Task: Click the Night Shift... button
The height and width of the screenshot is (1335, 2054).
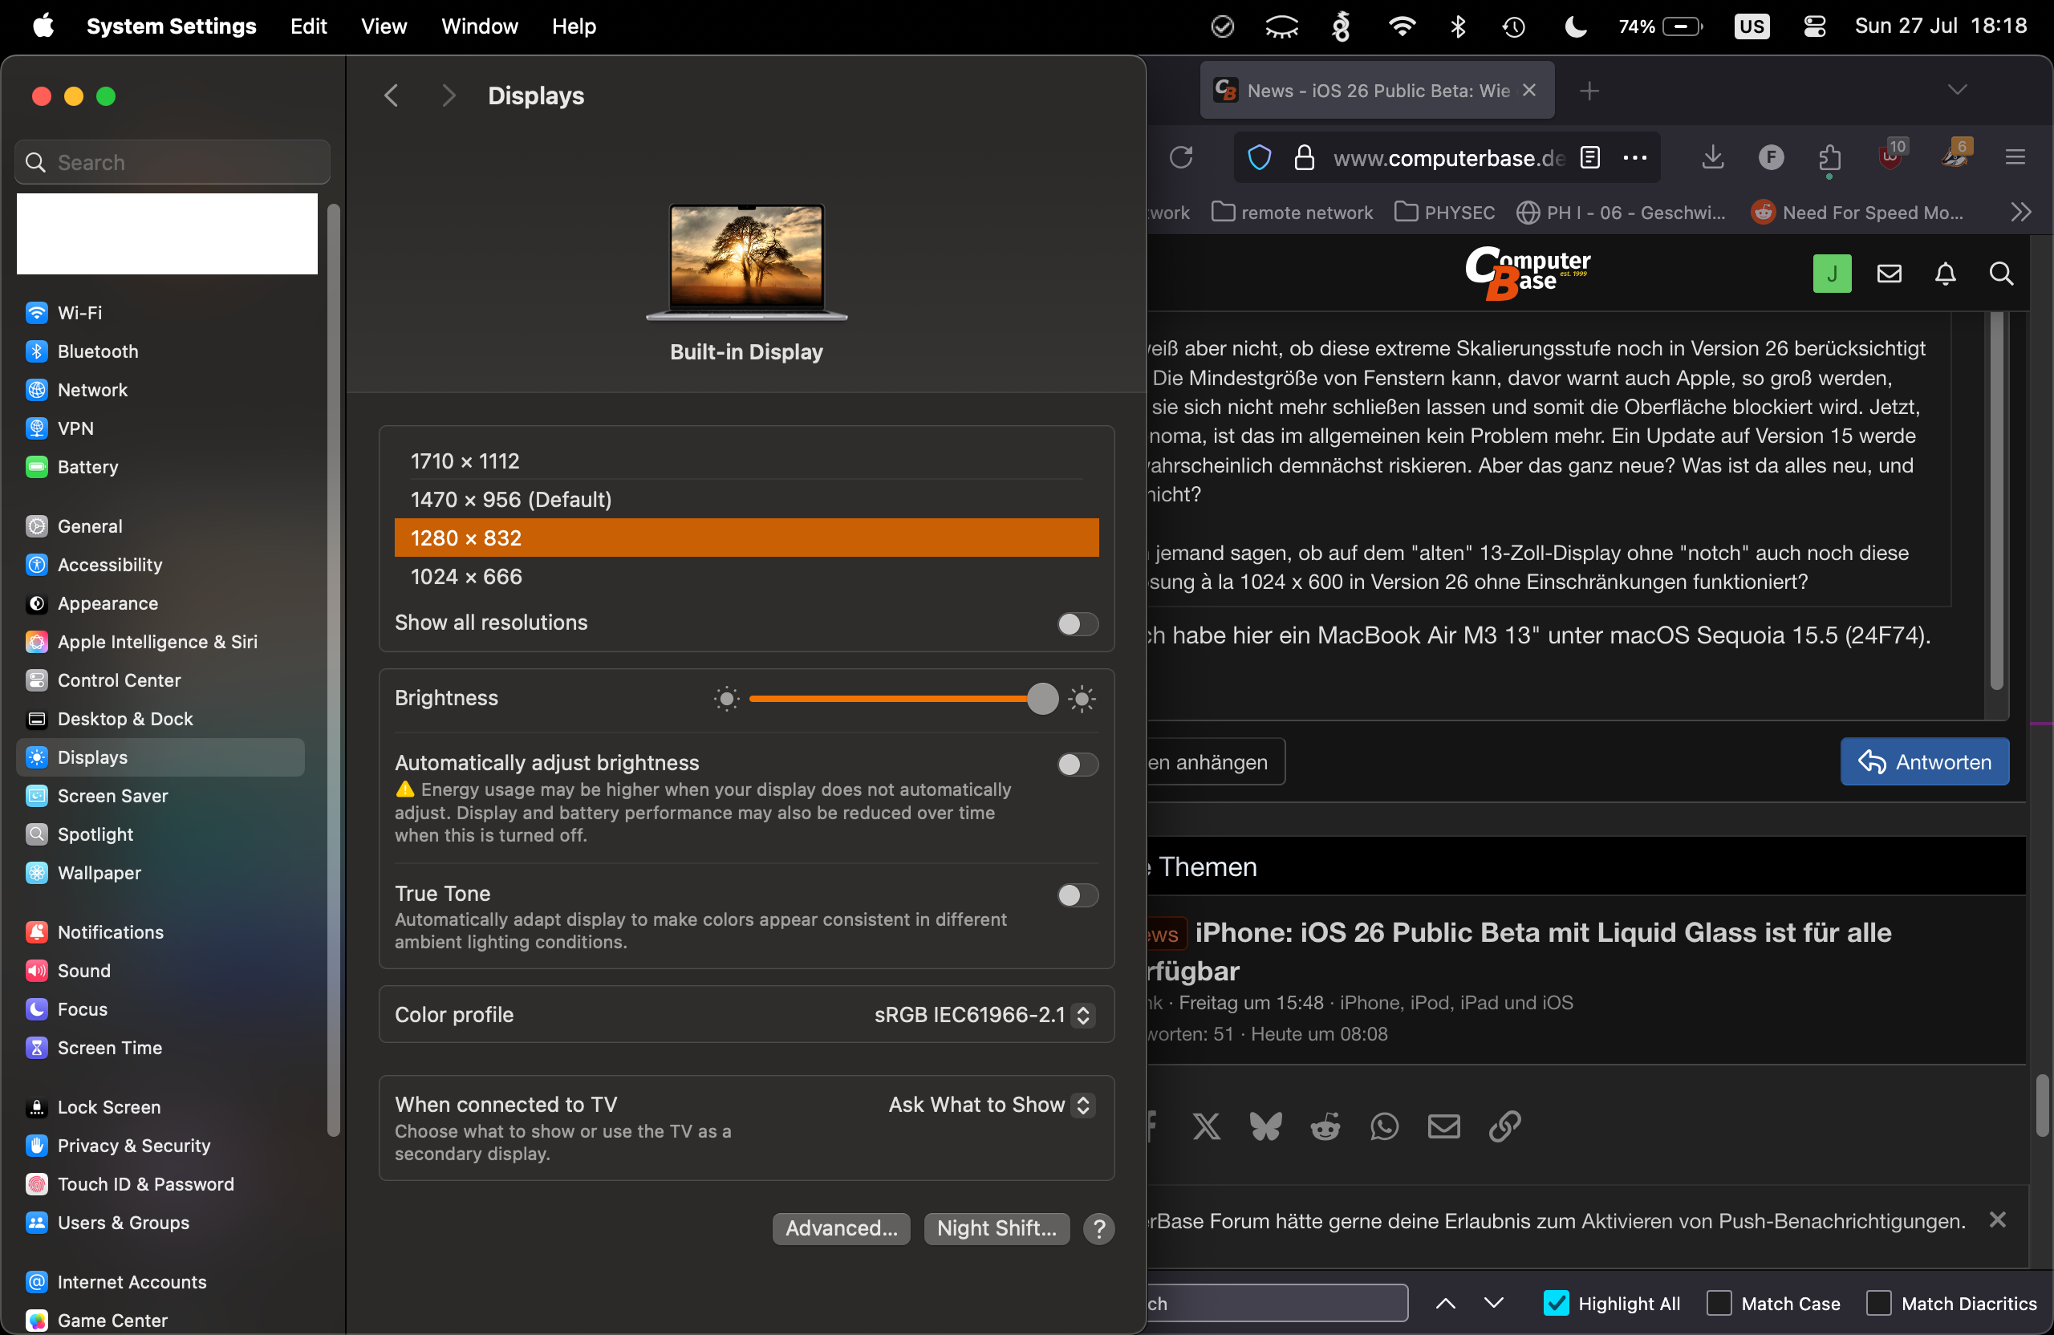Action: pos(996,1228)
